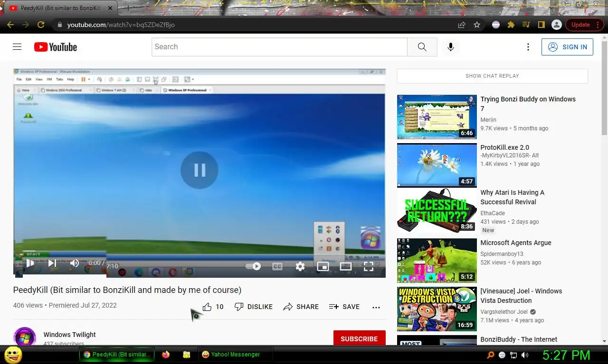Viewport: 608px width, 364px height.
Task: Toggle closed captions CC button
Action: 277,266
